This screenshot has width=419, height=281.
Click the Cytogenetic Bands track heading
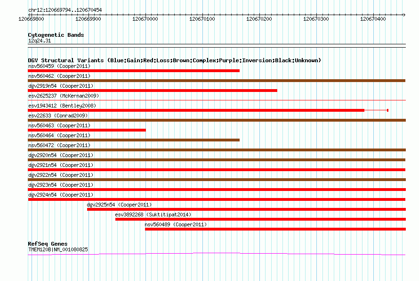point(56,35)
